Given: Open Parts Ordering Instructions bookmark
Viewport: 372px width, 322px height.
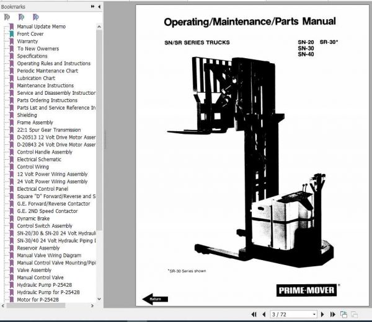Looking at the screenshot, I should coord(47,100).
